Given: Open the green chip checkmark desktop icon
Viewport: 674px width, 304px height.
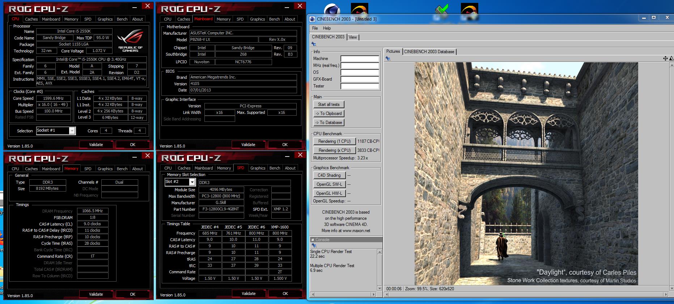Looking at the screenshot, I should point(442,9).
